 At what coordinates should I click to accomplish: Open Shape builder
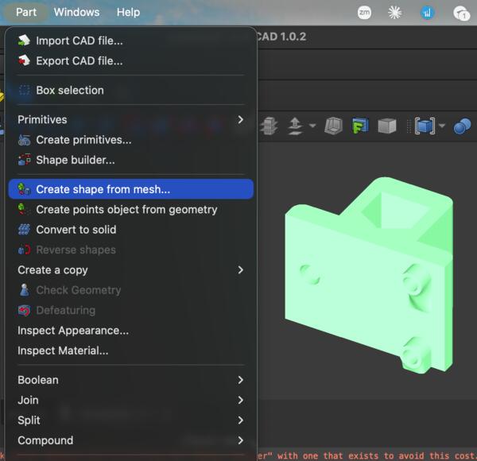[131, 160]
